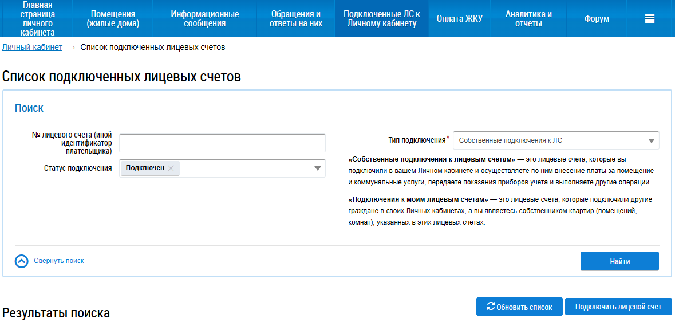Select 'Подключенные ЛС к Личному кабинету' tab
The height and width of the screenshot is (322, 675).
click(x=381, y=19)
